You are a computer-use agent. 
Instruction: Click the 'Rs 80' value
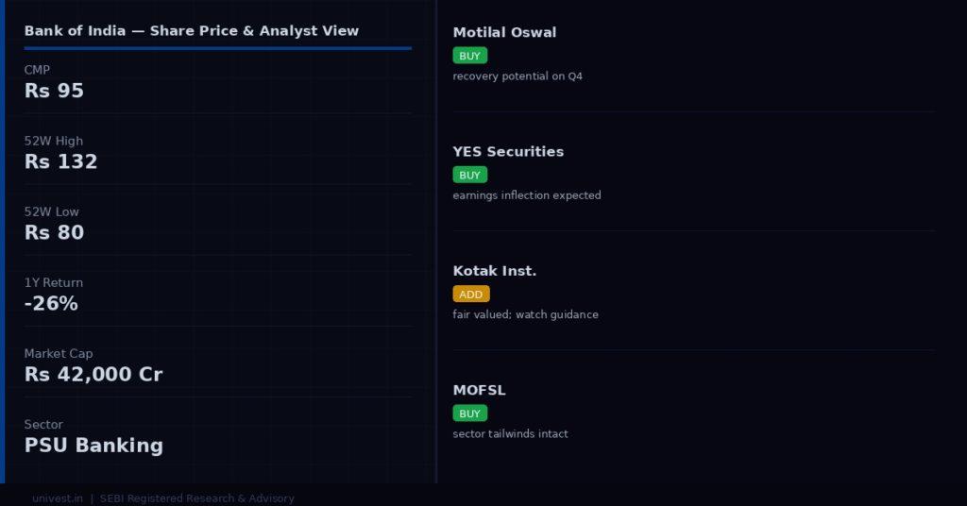(x=54, y=232)
